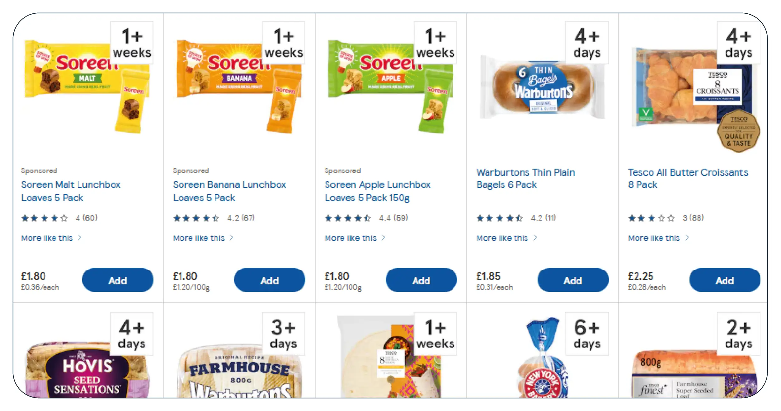Add Soreen Malt Lunchbox Loaves to basket
781x411 pixels.
[x=118, y=280]
